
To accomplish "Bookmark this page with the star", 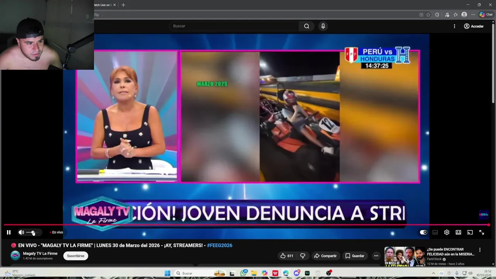I will 428,15.
